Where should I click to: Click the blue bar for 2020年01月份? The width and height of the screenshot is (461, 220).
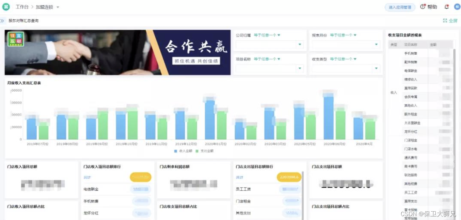click(x=210, y=120)
